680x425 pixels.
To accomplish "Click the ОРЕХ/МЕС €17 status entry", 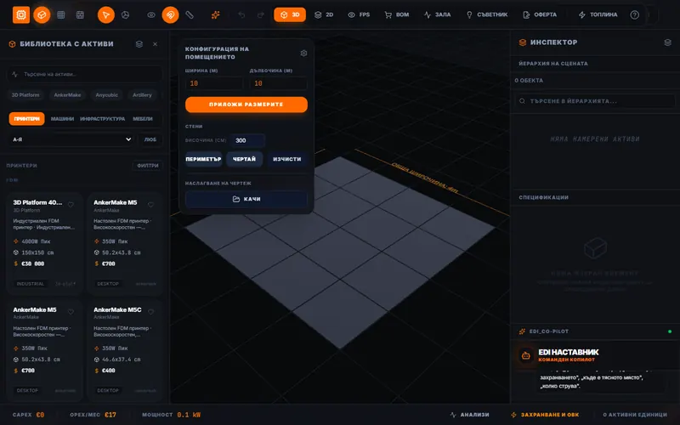I will [93, 415].
